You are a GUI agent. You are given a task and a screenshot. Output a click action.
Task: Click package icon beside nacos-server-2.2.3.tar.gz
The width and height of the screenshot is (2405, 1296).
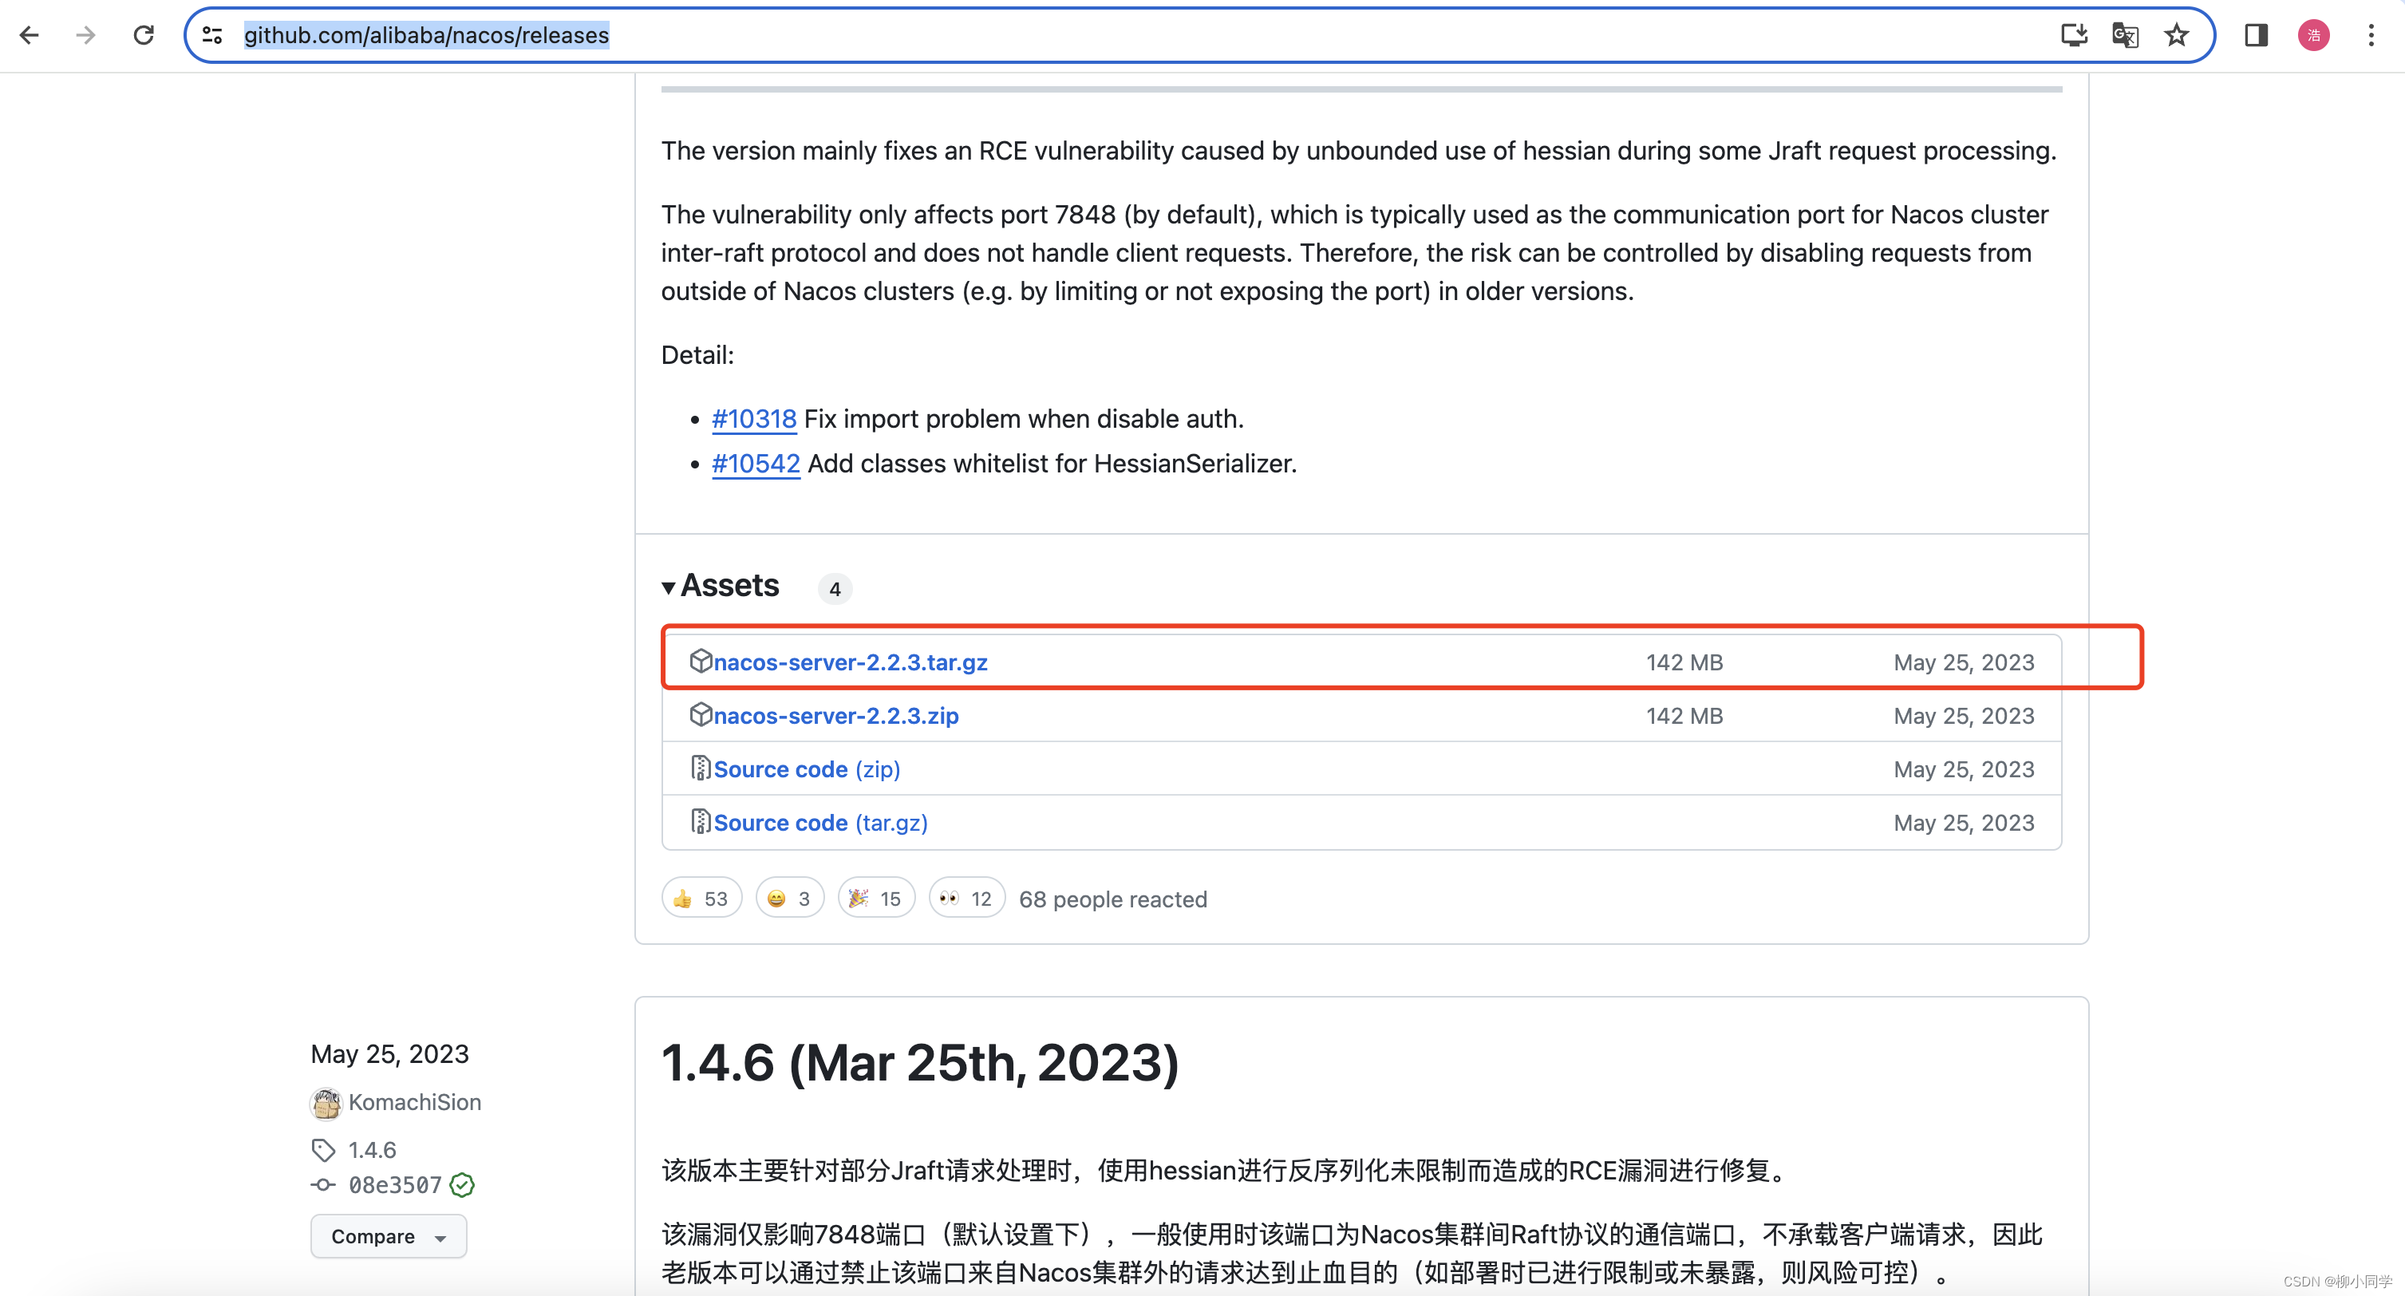(701, 661)
